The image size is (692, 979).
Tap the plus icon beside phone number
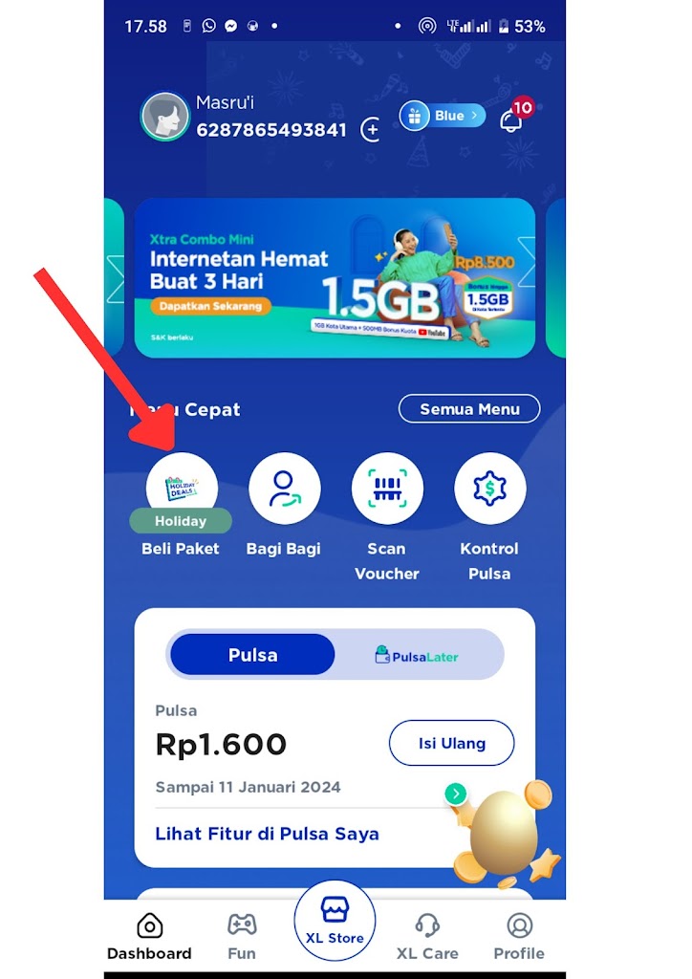tap(371, 130)
